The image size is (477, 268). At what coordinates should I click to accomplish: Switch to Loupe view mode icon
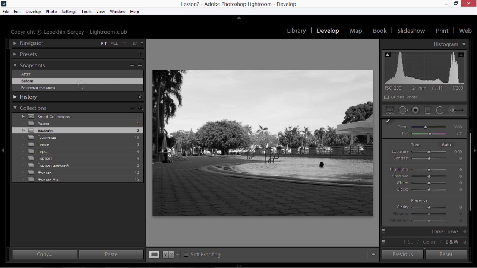(154, 255)
